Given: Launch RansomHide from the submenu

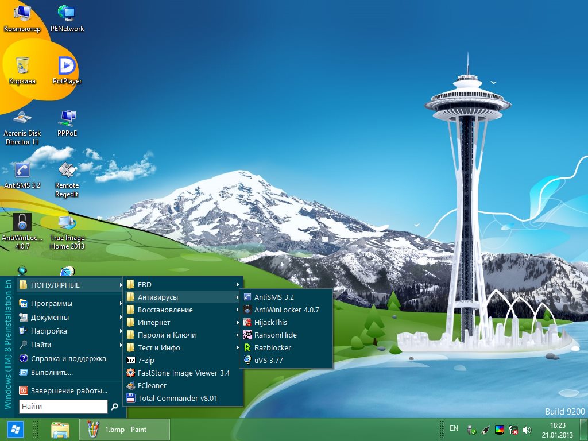Looking at the screenshot, I should coord(286,335).
